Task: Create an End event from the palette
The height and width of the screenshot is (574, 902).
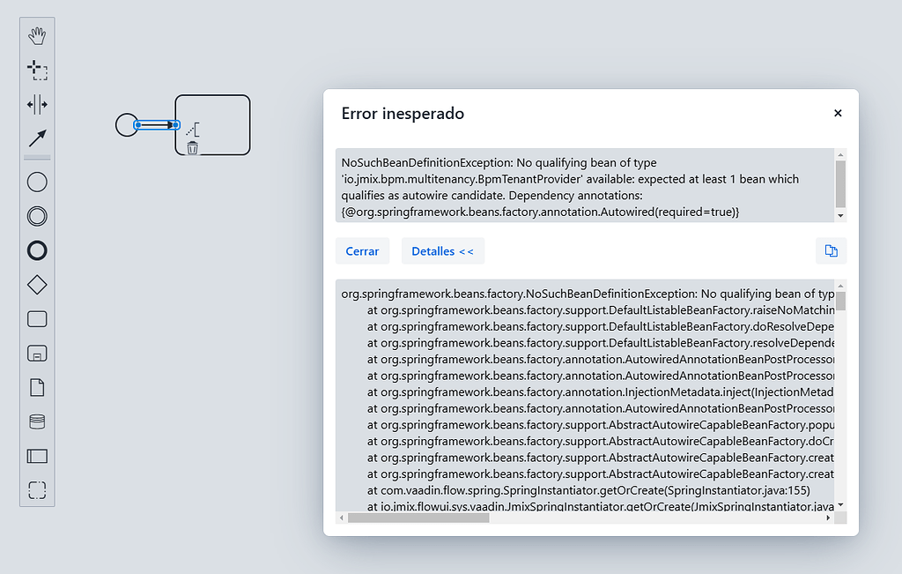Action: click(x=36, y=250)
